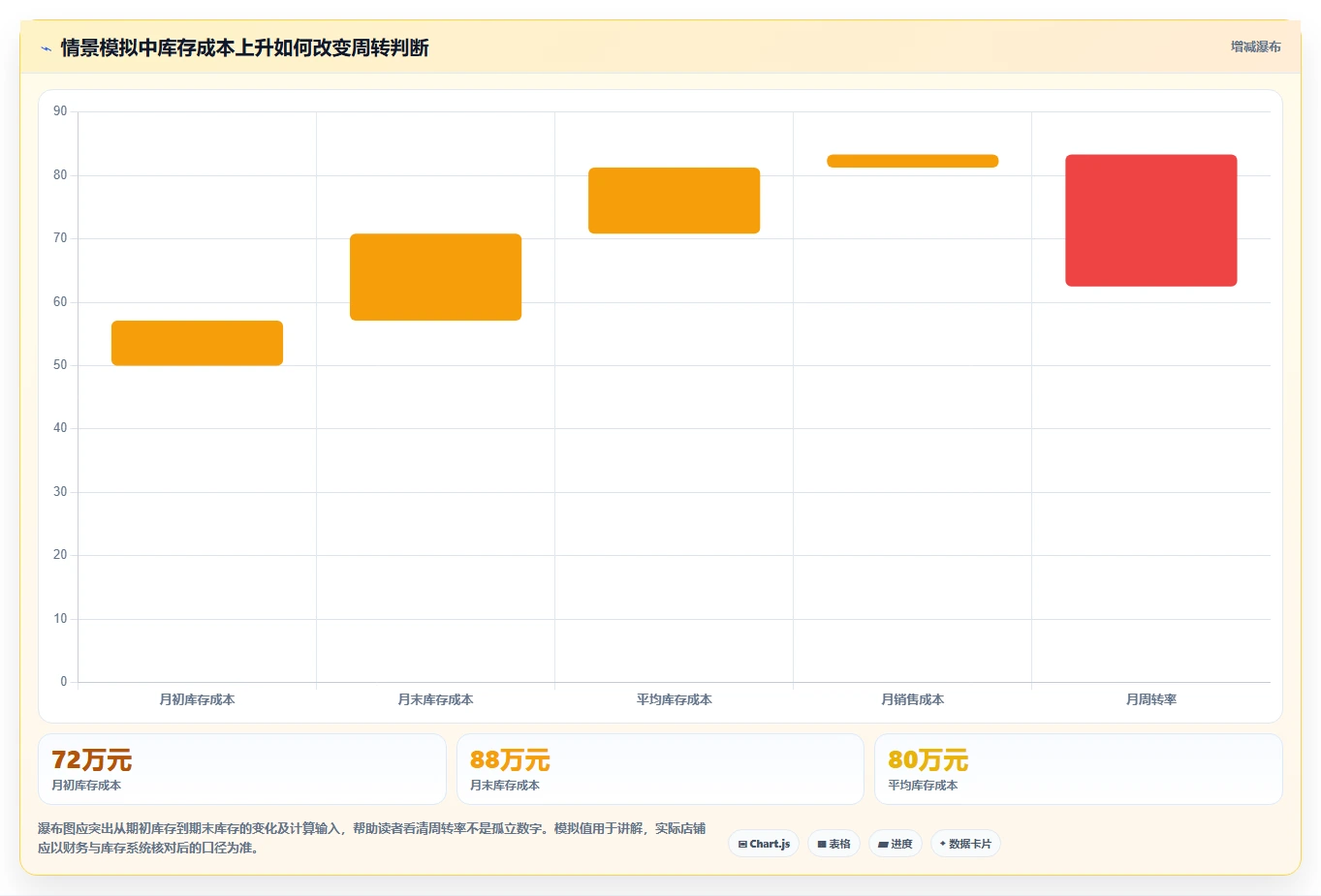The height and width of the screenshot is (896, 1321).
Task: Click the orange 月末库存成本 bar
Action: (435, 277)
